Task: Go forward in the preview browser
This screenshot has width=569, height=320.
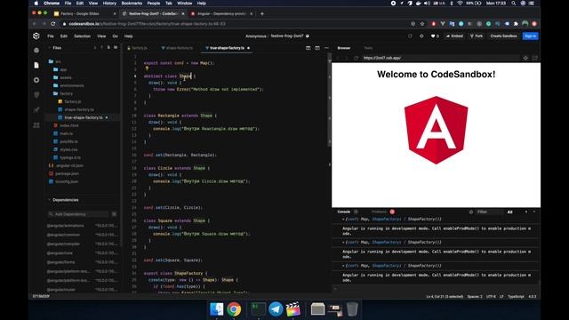Action: point(346,58)
